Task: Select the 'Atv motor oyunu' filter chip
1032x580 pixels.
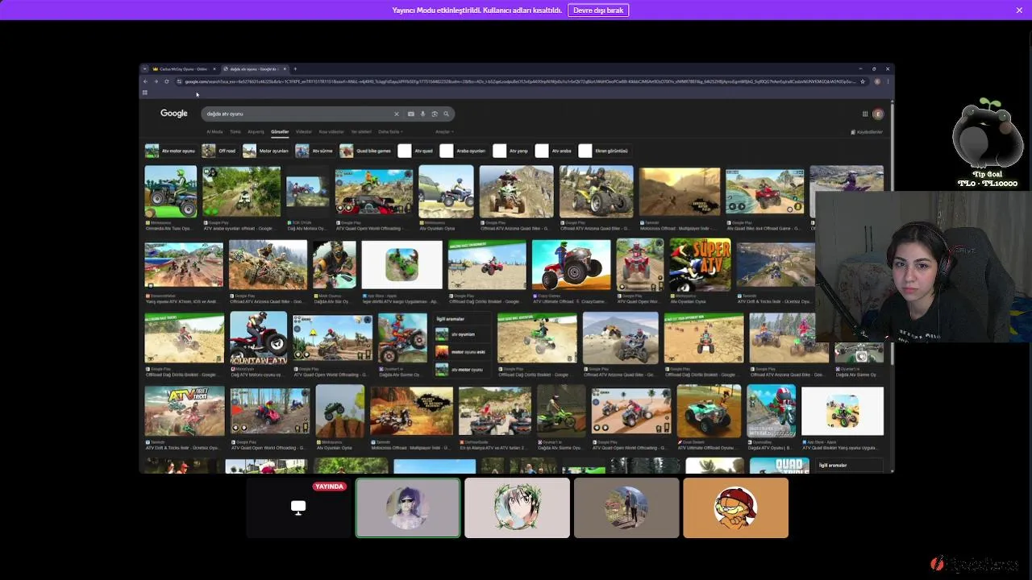Action: (170, 151)
